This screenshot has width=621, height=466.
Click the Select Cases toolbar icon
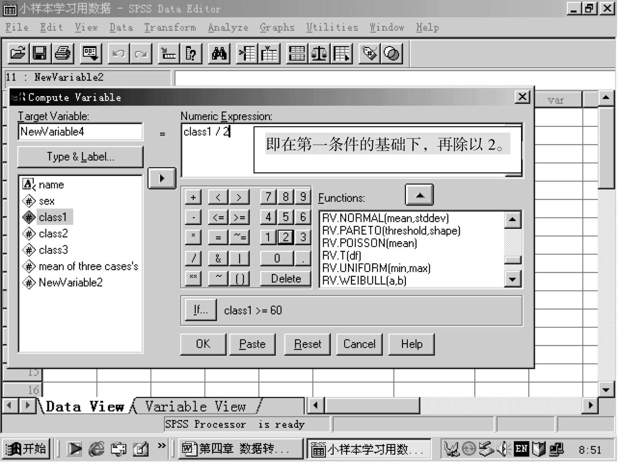342,53
